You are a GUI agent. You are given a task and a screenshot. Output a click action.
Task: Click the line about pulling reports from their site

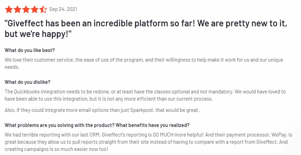coord(146,142)
